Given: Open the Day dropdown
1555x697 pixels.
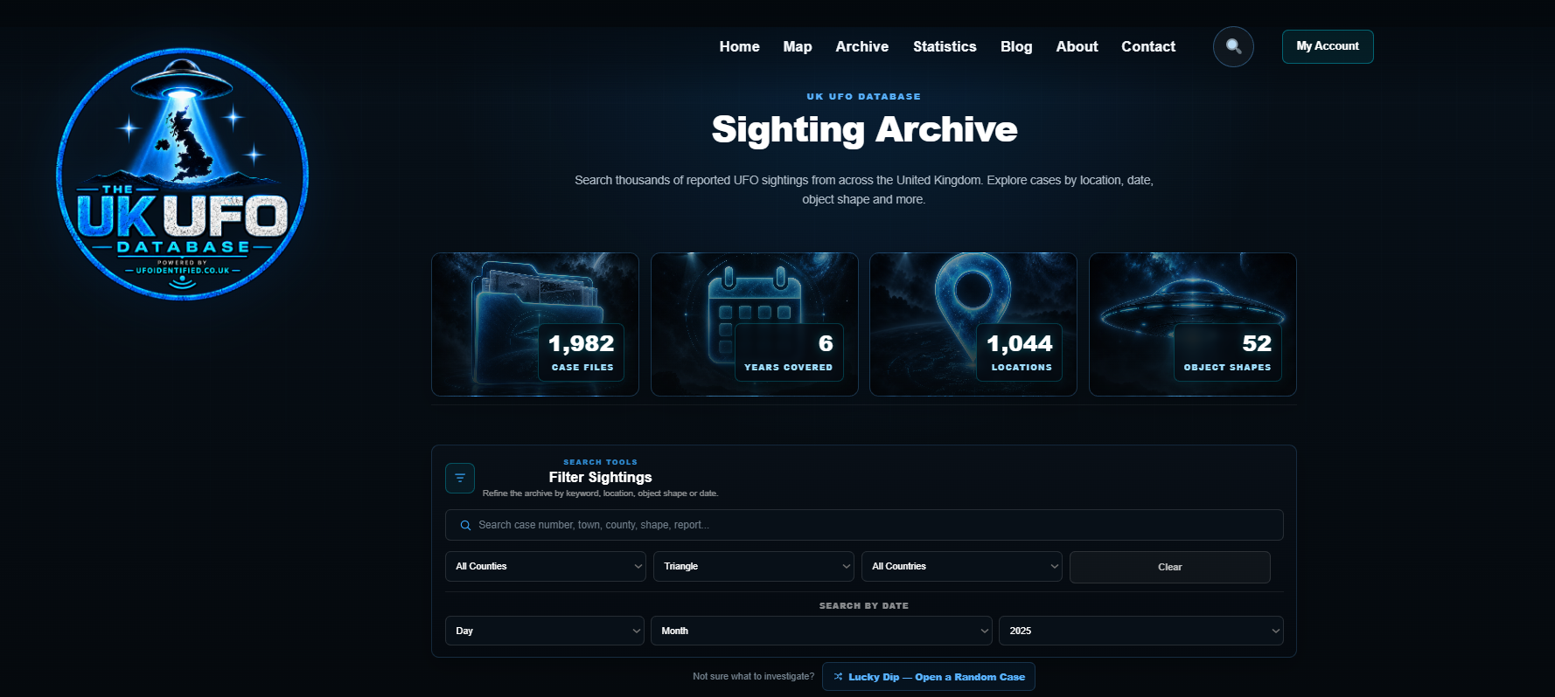Looking at the screenshot, I should 545,631.
